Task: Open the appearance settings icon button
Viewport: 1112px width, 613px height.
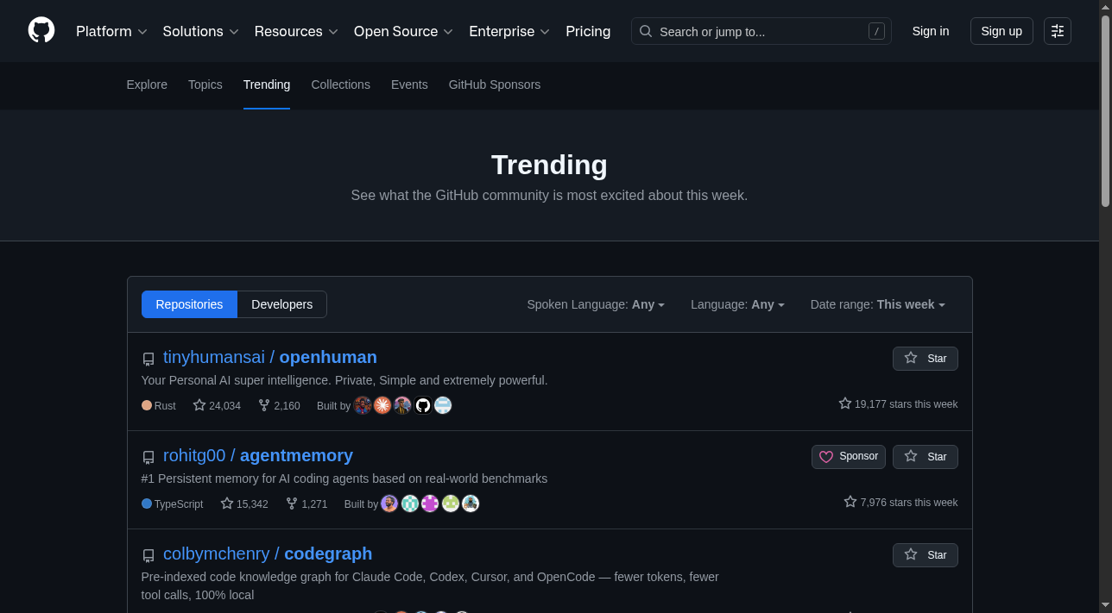Action: [x=1058, y=31]
